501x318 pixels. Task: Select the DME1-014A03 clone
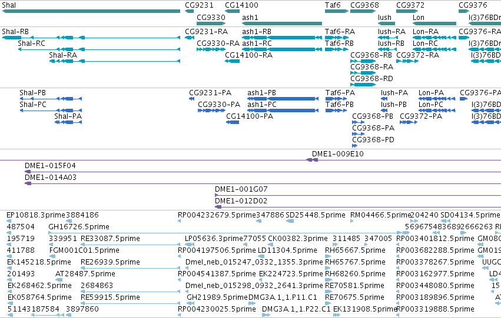(x=263, y=183)
